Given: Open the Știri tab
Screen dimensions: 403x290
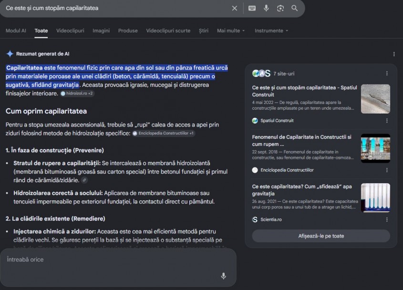Looking at the screenshot, I should tap(204, 31).
